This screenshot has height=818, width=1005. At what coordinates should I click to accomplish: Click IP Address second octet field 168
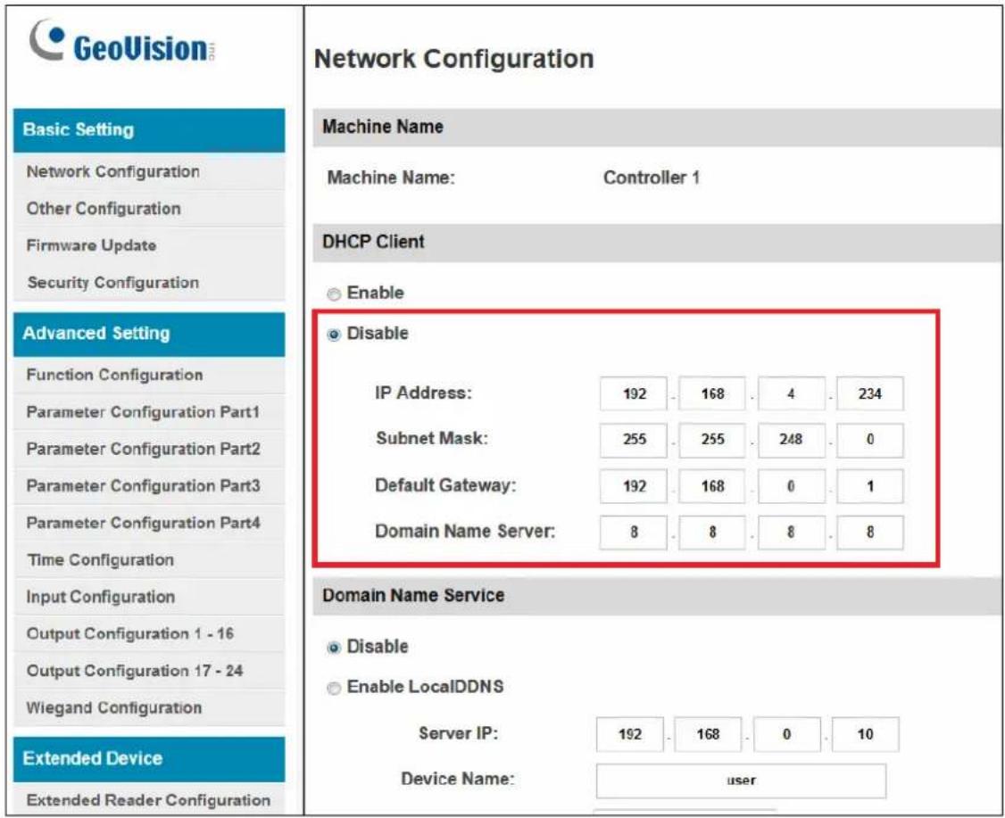pyautogui.click(x=712, y=393)
